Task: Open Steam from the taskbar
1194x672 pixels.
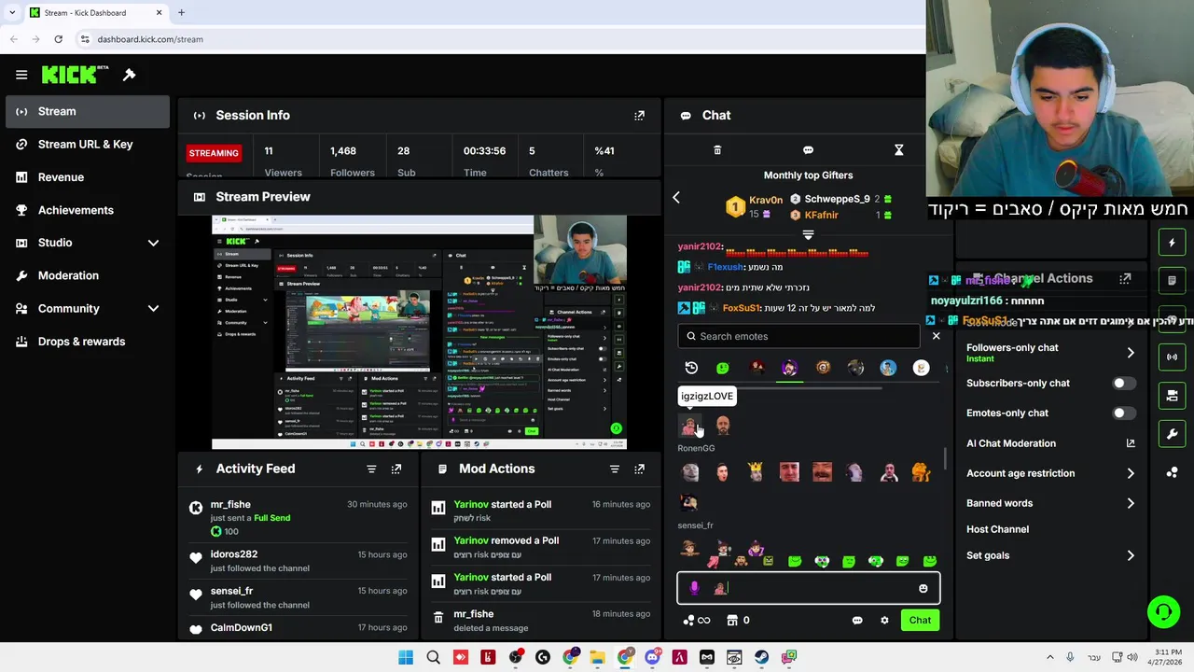Action: [761, 657]
